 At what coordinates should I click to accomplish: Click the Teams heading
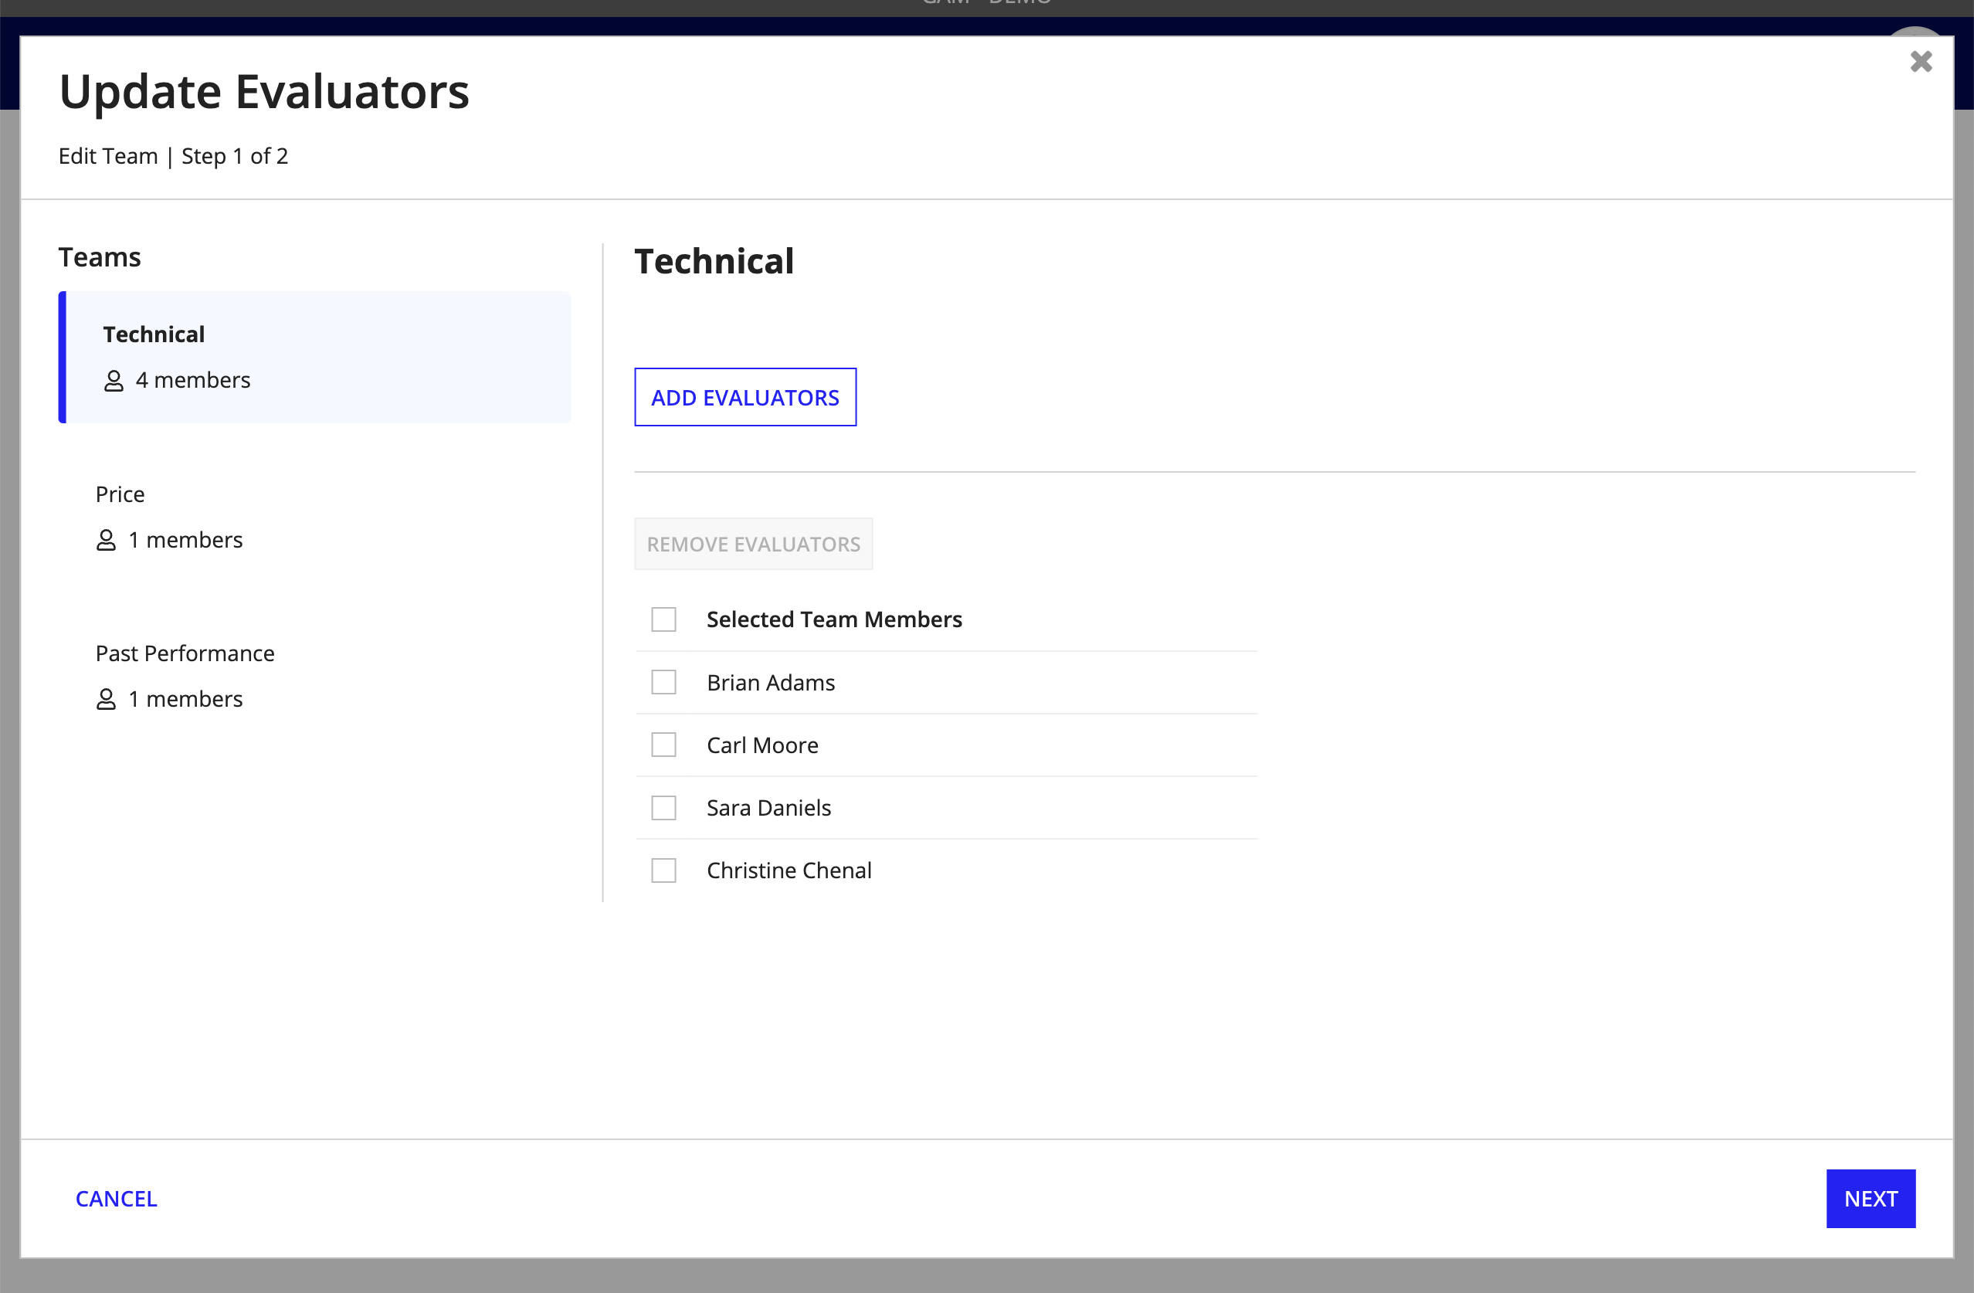[100, 257]
